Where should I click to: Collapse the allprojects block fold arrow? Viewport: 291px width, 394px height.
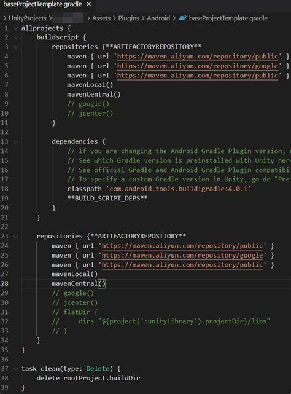(x=15, y=28)
